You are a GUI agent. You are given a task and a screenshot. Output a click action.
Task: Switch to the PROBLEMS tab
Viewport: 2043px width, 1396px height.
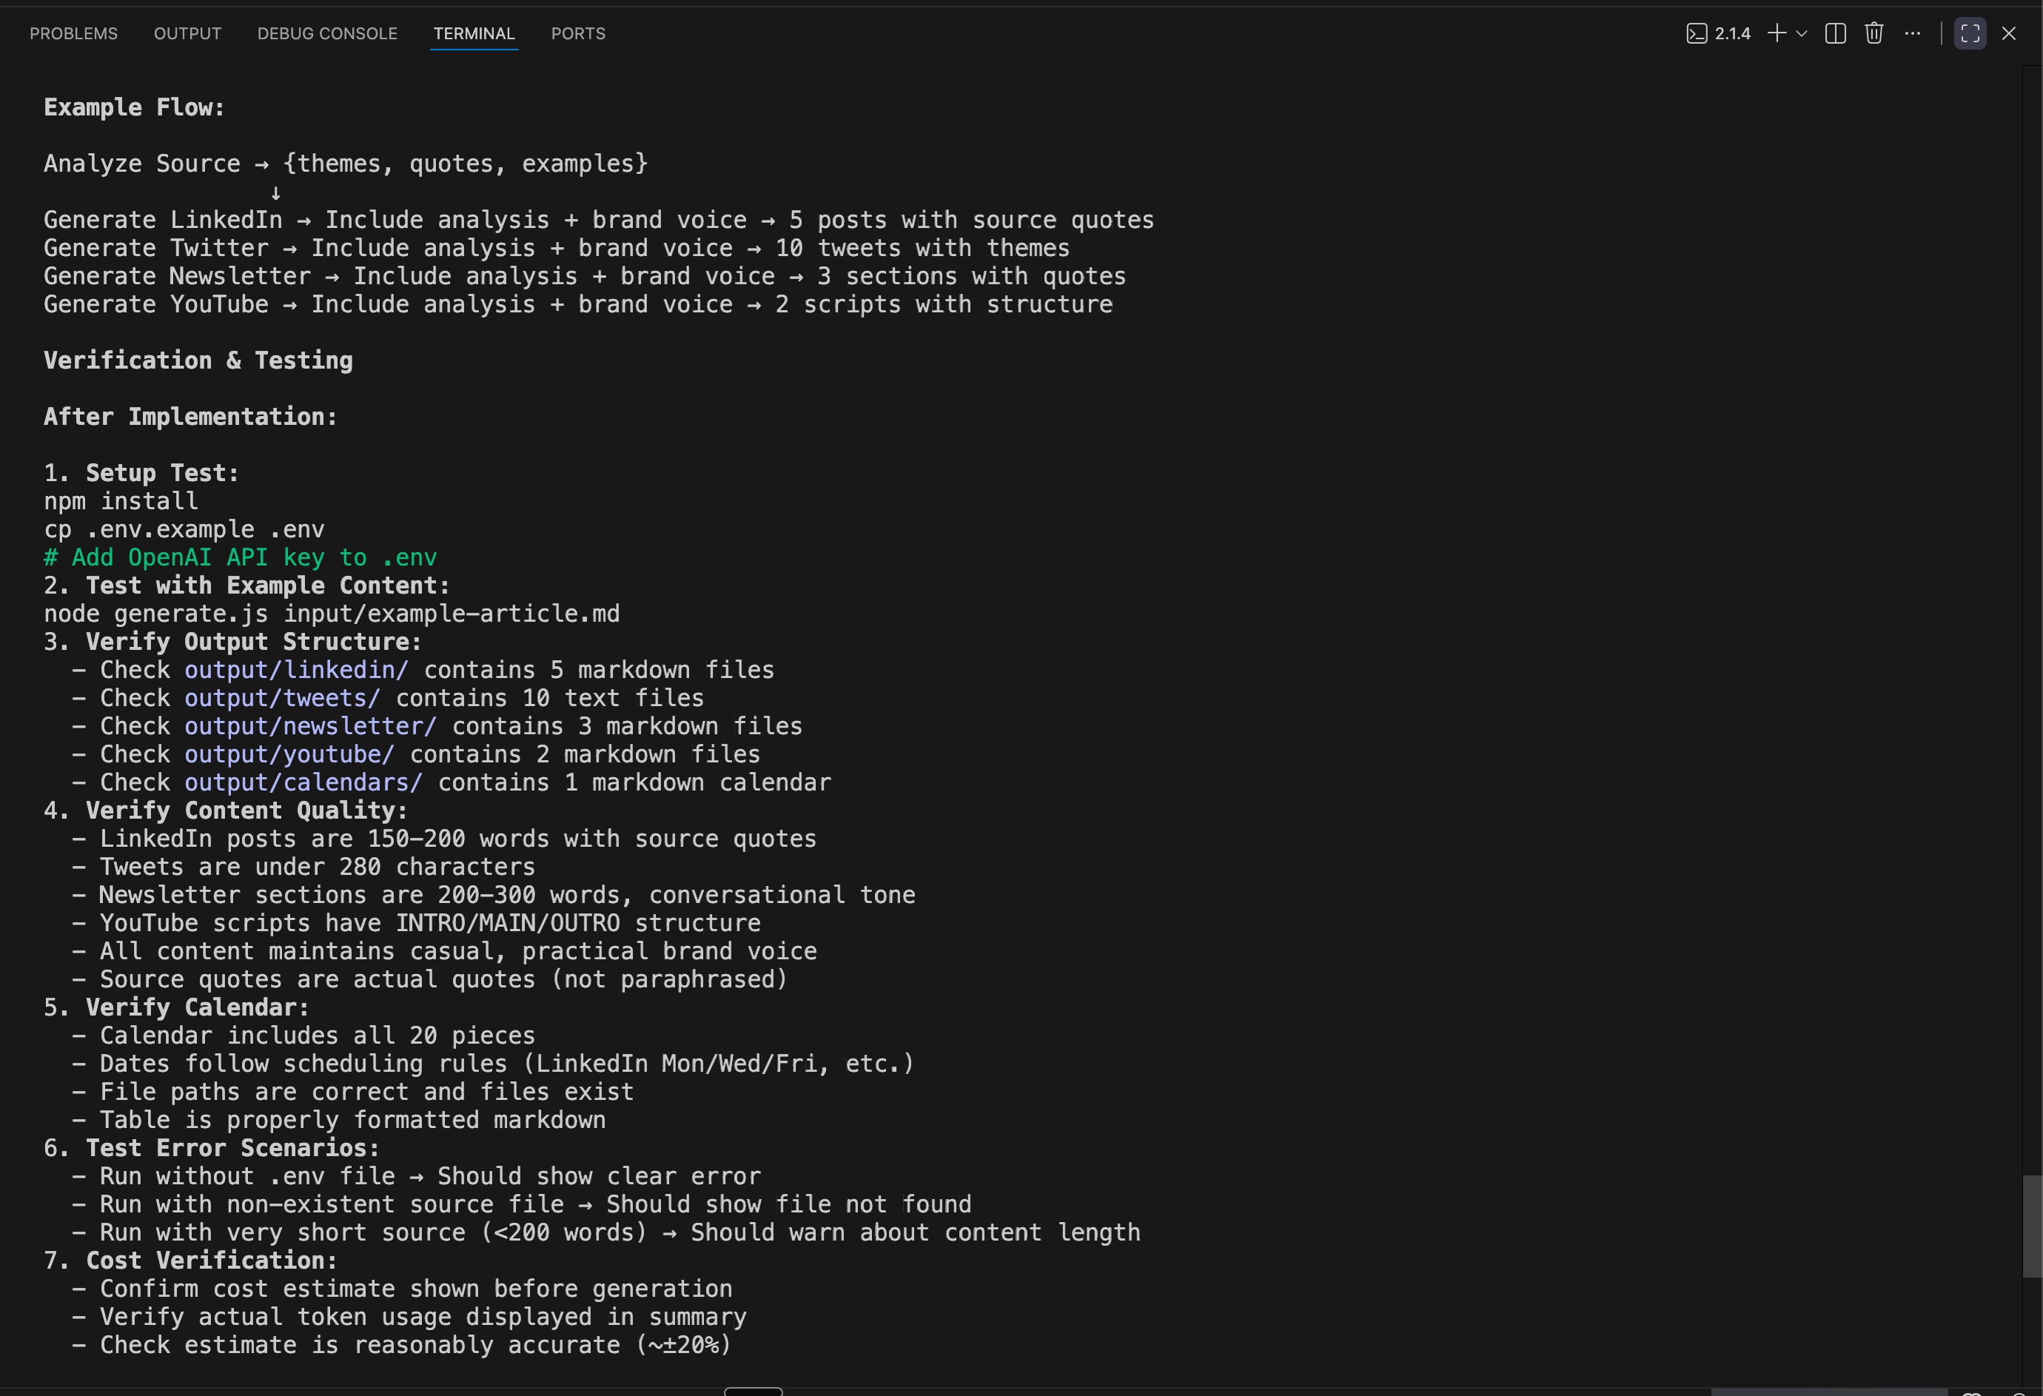74,33
